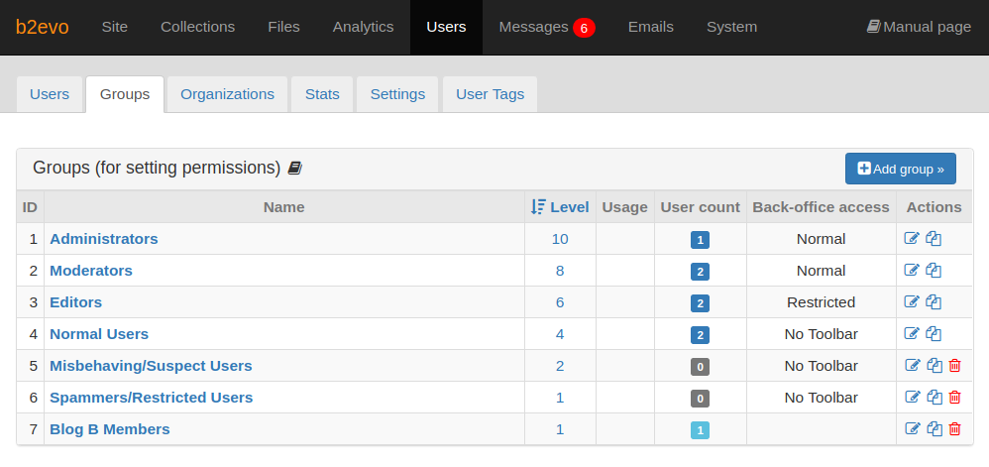Open the manual book icon beside Groups title

[x=294, y=168]
